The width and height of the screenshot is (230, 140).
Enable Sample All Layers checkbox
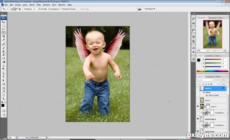61,9
